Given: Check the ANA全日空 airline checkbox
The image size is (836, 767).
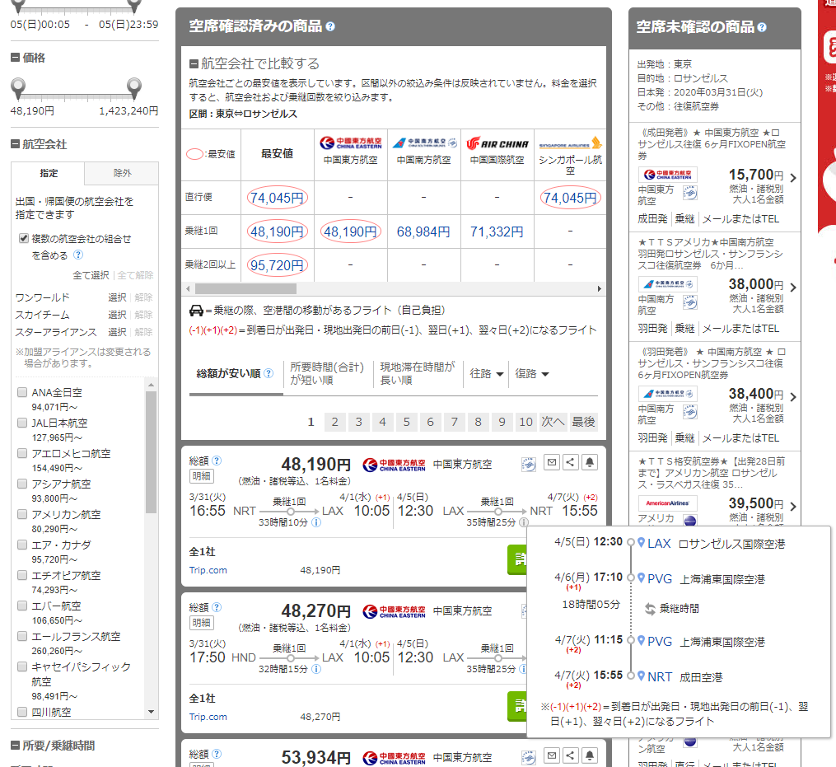Looking at the screenshot, I should (x=22, y=392).
